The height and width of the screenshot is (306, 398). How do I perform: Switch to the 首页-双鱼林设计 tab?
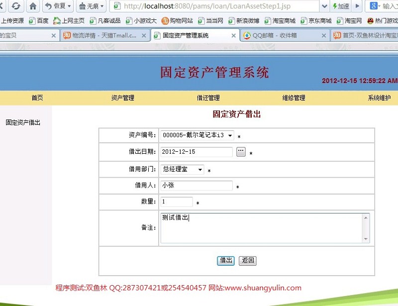click(x=366, y=35)
